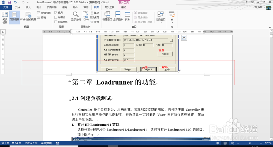Screen dimensions: 273x147
Task: Click the About button in embedded image
Action: tap(149, 70)
